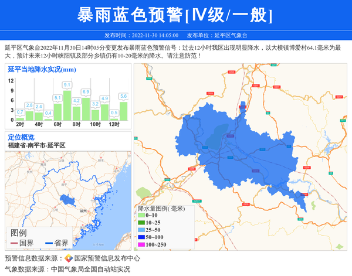Image resolution: width=352 pixels, height=276 pixels.
Task: Click the National Warning Center logo icon
Action: [69, 258]
